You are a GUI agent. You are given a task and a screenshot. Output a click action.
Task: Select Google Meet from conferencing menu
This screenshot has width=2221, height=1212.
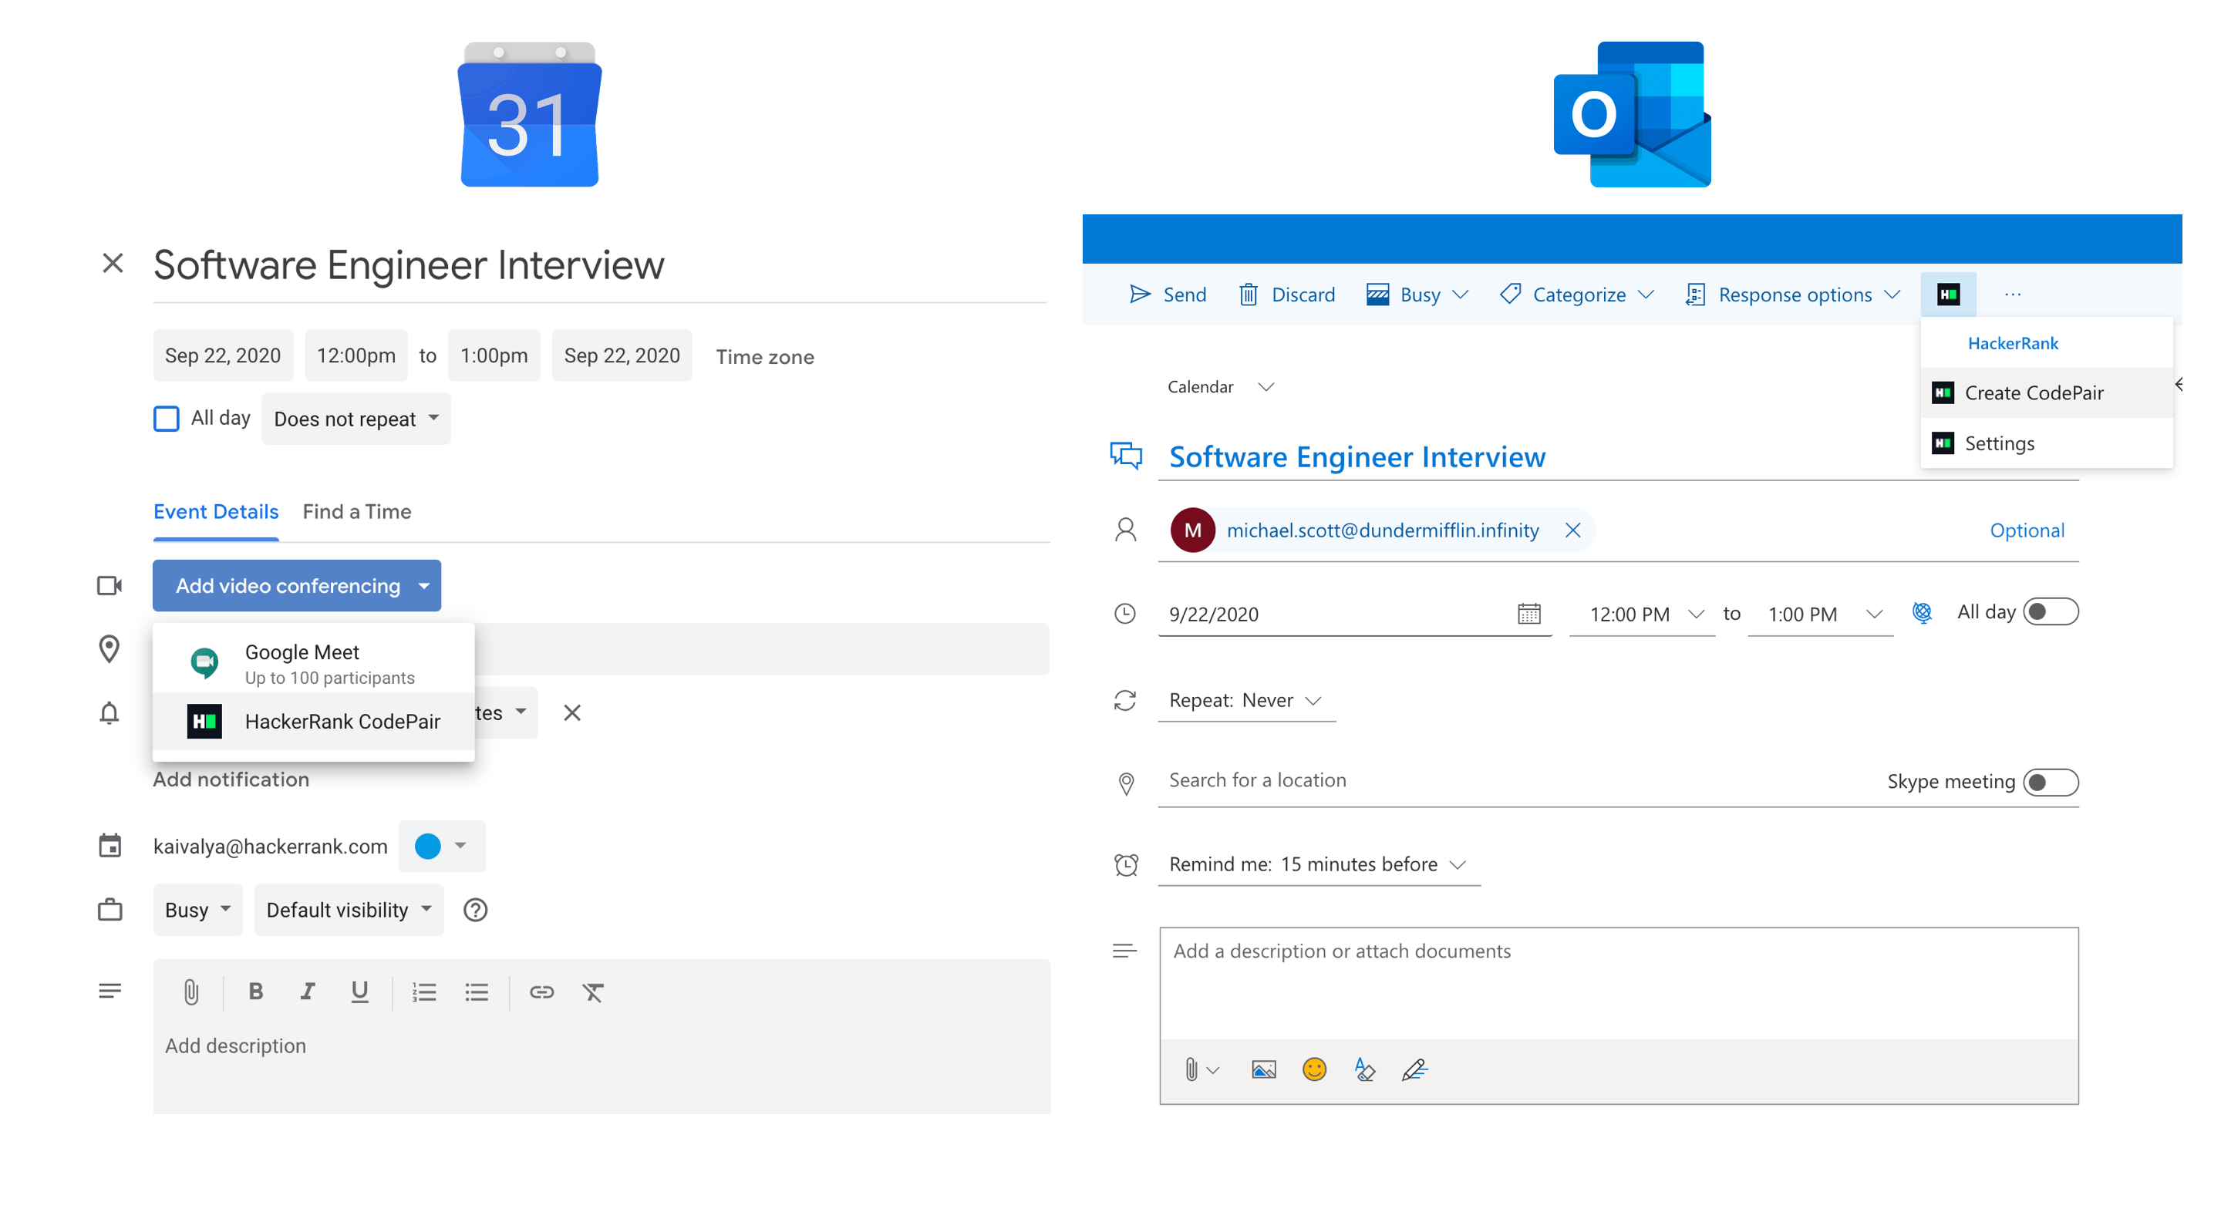(x=313, y=662)
